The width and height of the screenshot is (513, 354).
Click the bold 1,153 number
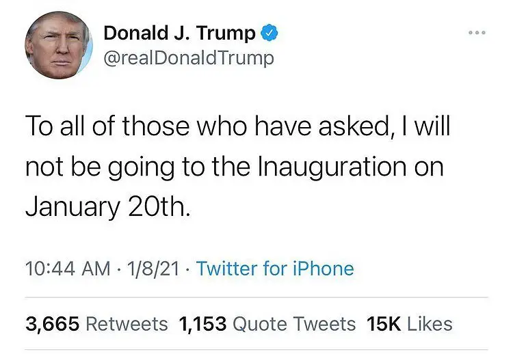tap(202, 324)
